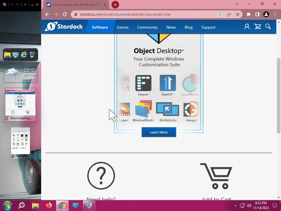Image resolution: width=281 pixels, height=211 pixels.
Task: Open the Chrome tab search dropdown arrow
Action: tap(237, 4)
